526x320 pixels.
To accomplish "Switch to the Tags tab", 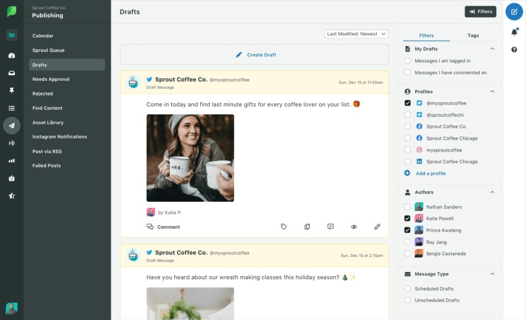I will 473,35.
